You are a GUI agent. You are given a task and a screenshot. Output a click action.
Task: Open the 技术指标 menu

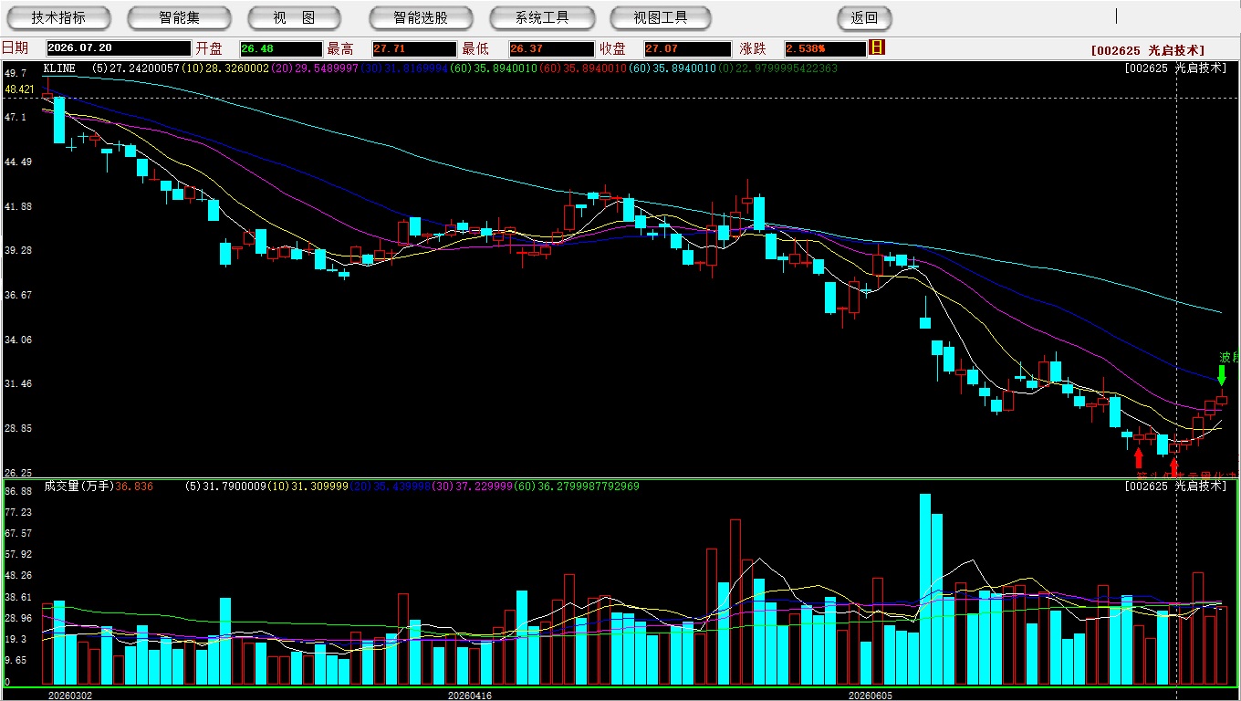pos(58,17)
